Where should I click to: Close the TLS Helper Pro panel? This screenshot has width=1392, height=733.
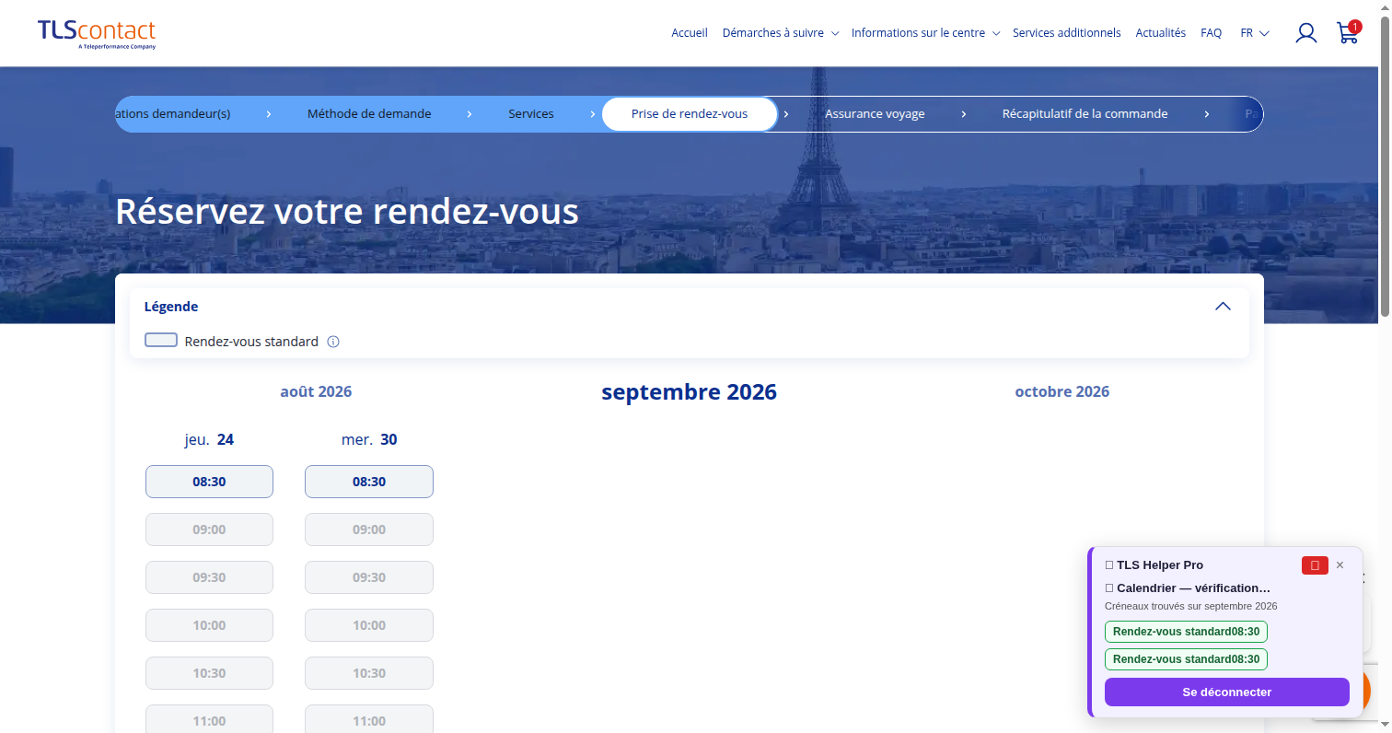[x=1340, y=565]
